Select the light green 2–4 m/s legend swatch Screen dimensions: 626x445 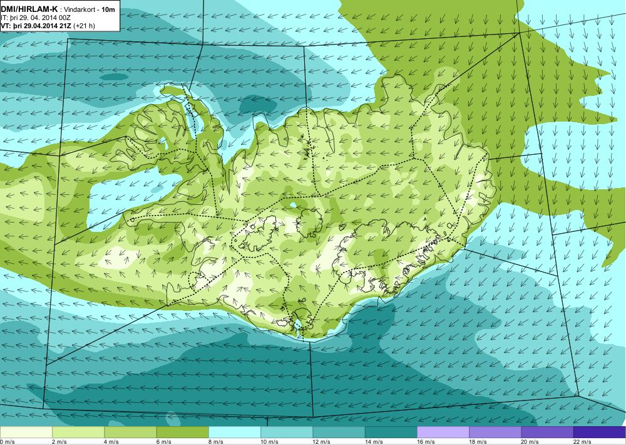(78, 432)
